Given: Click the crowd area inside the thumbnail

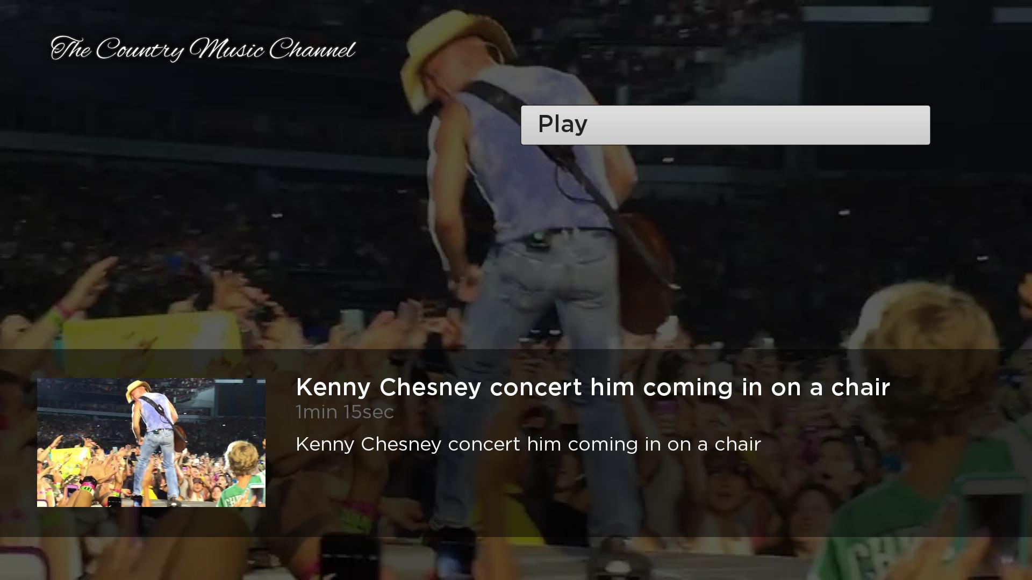Looking at the screenshot, I should click(81, 462).
